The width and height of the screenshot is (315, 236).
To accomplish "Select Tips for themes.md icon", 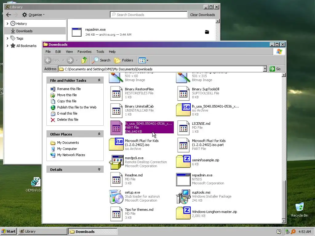I will pyautogui.click(x=116, y=214).
